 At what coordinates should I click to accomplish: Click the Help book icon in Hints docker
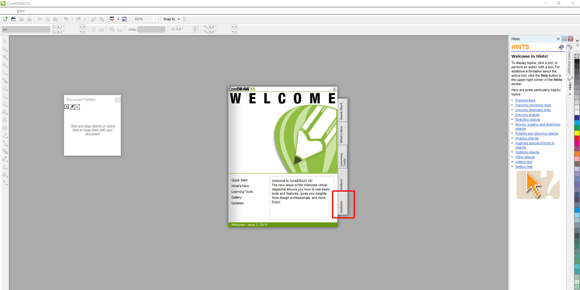[x=561, y=47]
